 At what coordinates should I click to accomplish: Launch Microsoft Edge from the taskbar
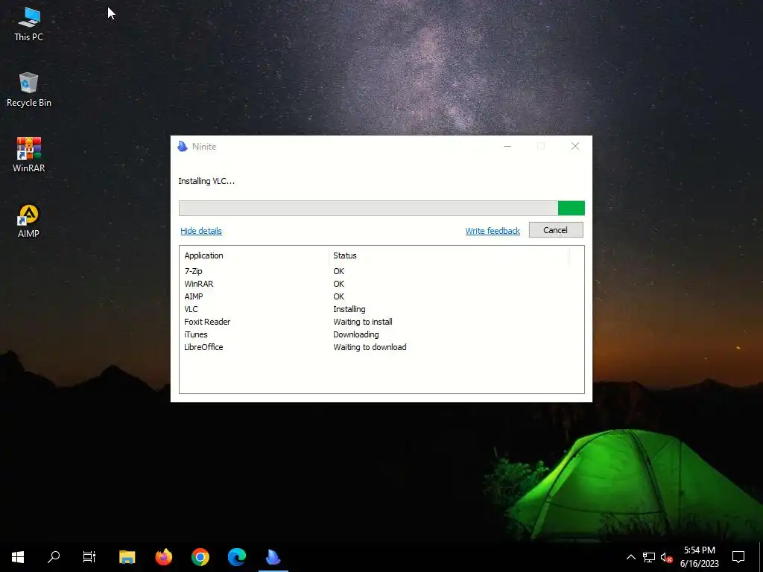tap(237, 557)
